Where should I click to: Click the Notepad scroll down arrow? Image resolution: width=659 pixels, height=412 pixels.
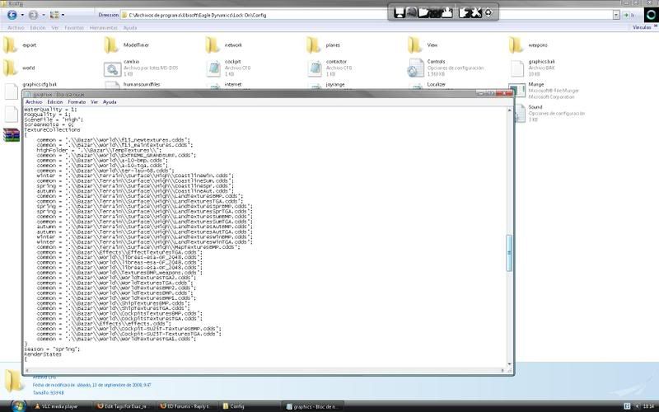coord(509,364)
